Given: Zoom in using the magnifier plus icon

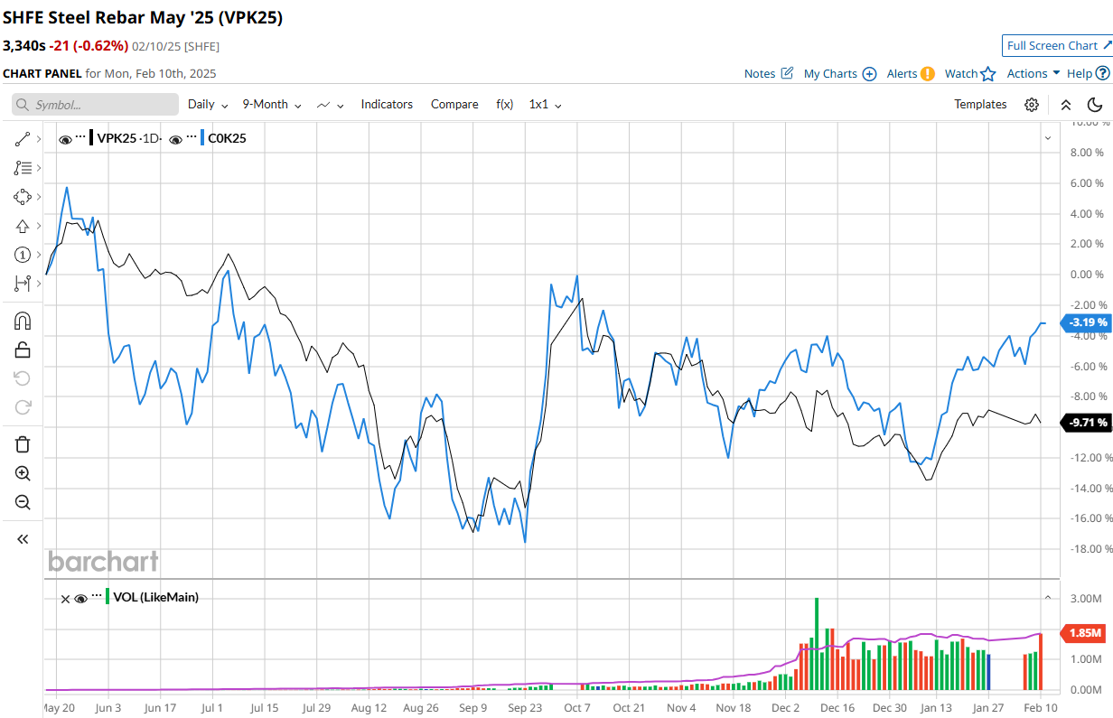Looking at the screenshot, I should click(x=23, y=473).
